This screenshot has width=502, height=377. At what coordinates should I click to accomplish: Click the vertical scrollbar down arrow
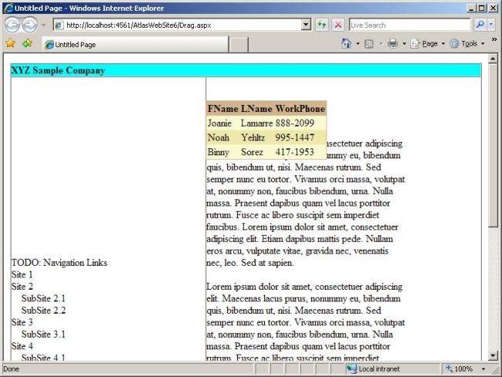point(493,355)
